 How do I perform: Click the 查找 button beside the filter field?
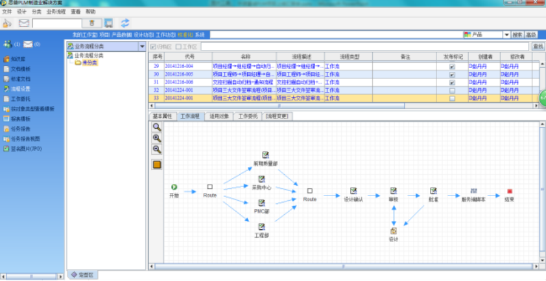(x=538, y=47)
